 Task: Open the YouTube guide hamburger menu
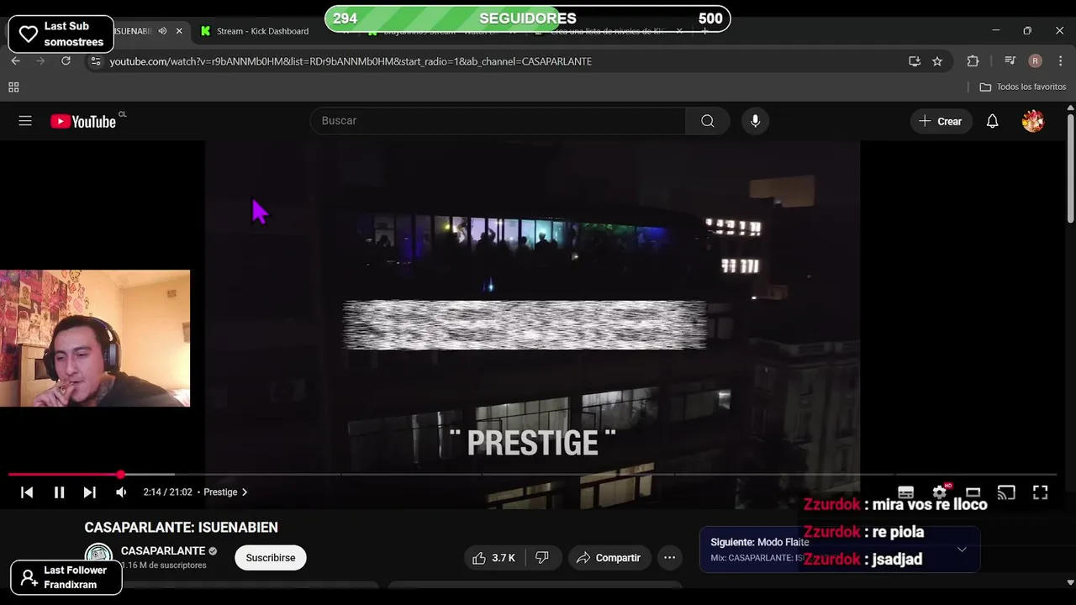(25, 121)
